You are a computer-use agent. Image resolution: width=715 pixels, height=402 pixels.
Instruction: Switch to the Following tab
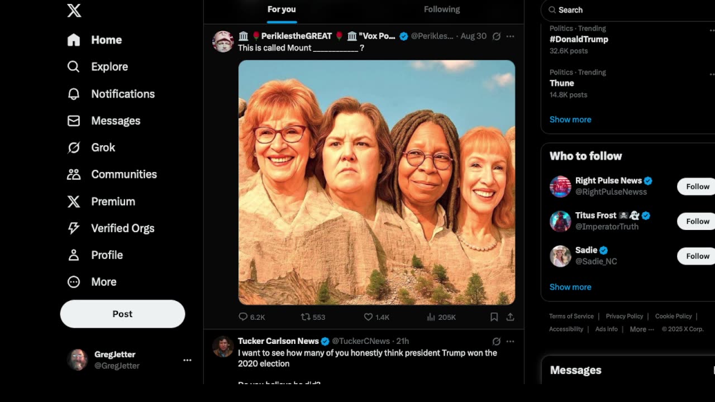[442, 9]
